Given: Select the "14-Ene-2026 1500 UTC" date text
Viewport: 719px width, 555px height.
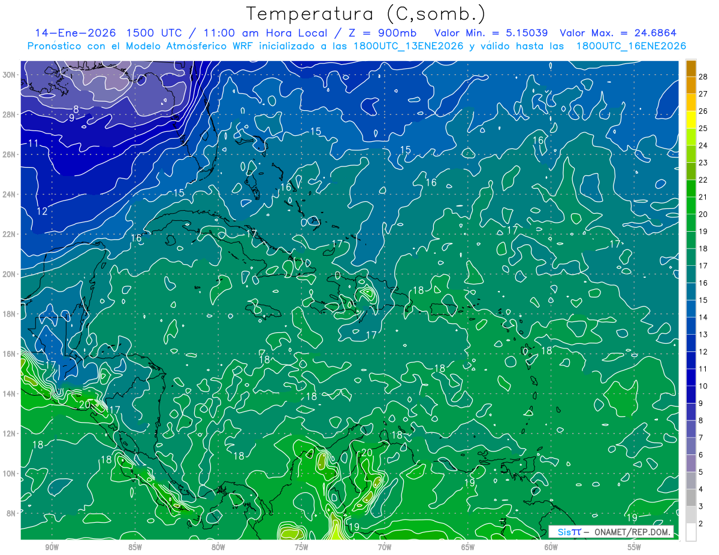Looking at the screenshot, I should pos(108,33).
